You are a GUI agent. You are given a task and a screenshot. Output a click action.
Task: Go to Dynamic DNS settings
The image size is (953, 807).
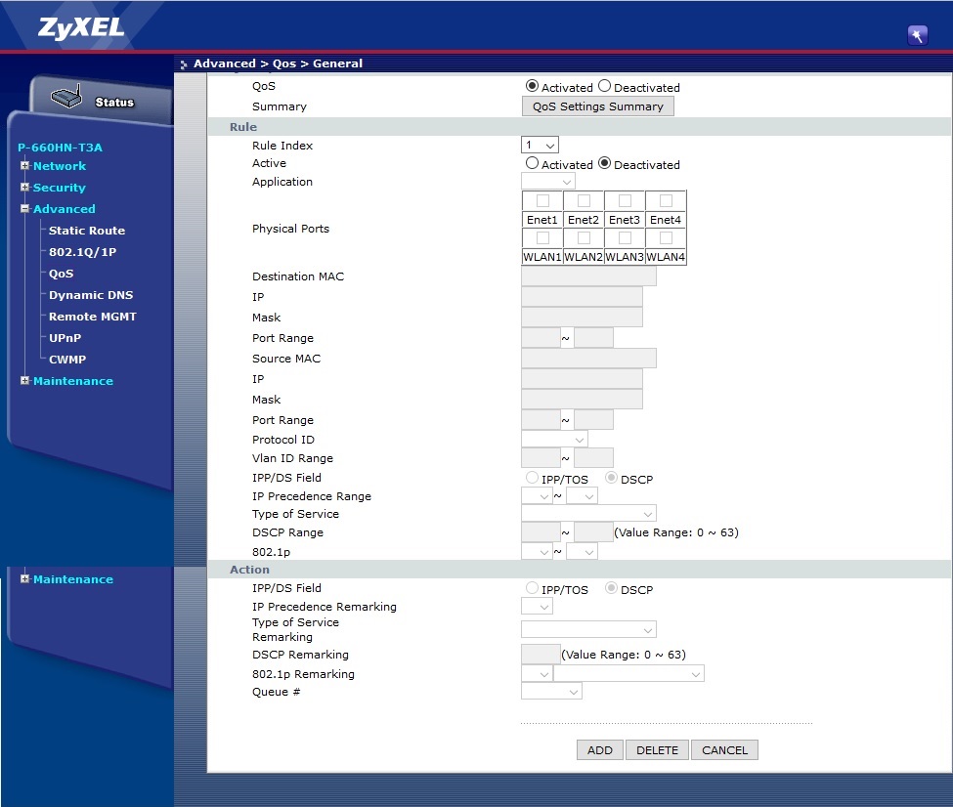click(90, 295)
